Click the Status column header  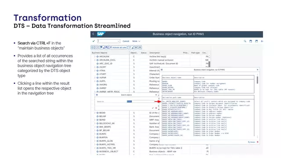tap(144, 53)
